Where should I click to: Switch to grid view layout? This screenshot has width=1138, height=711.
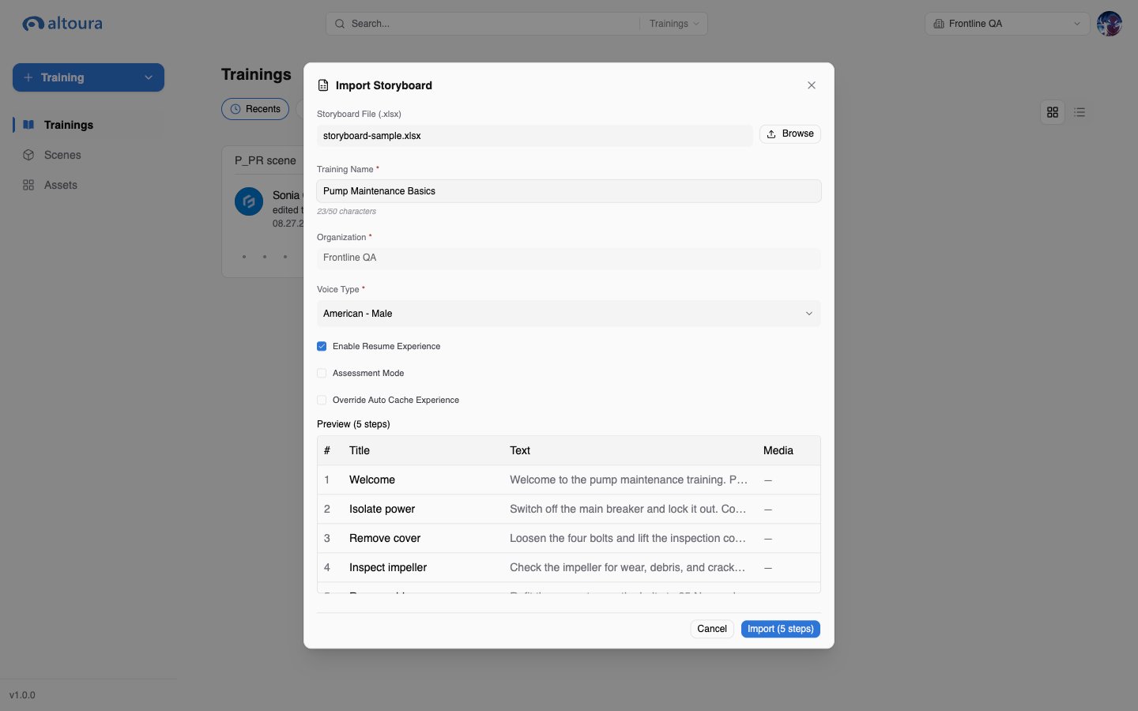click(1053, 112)
